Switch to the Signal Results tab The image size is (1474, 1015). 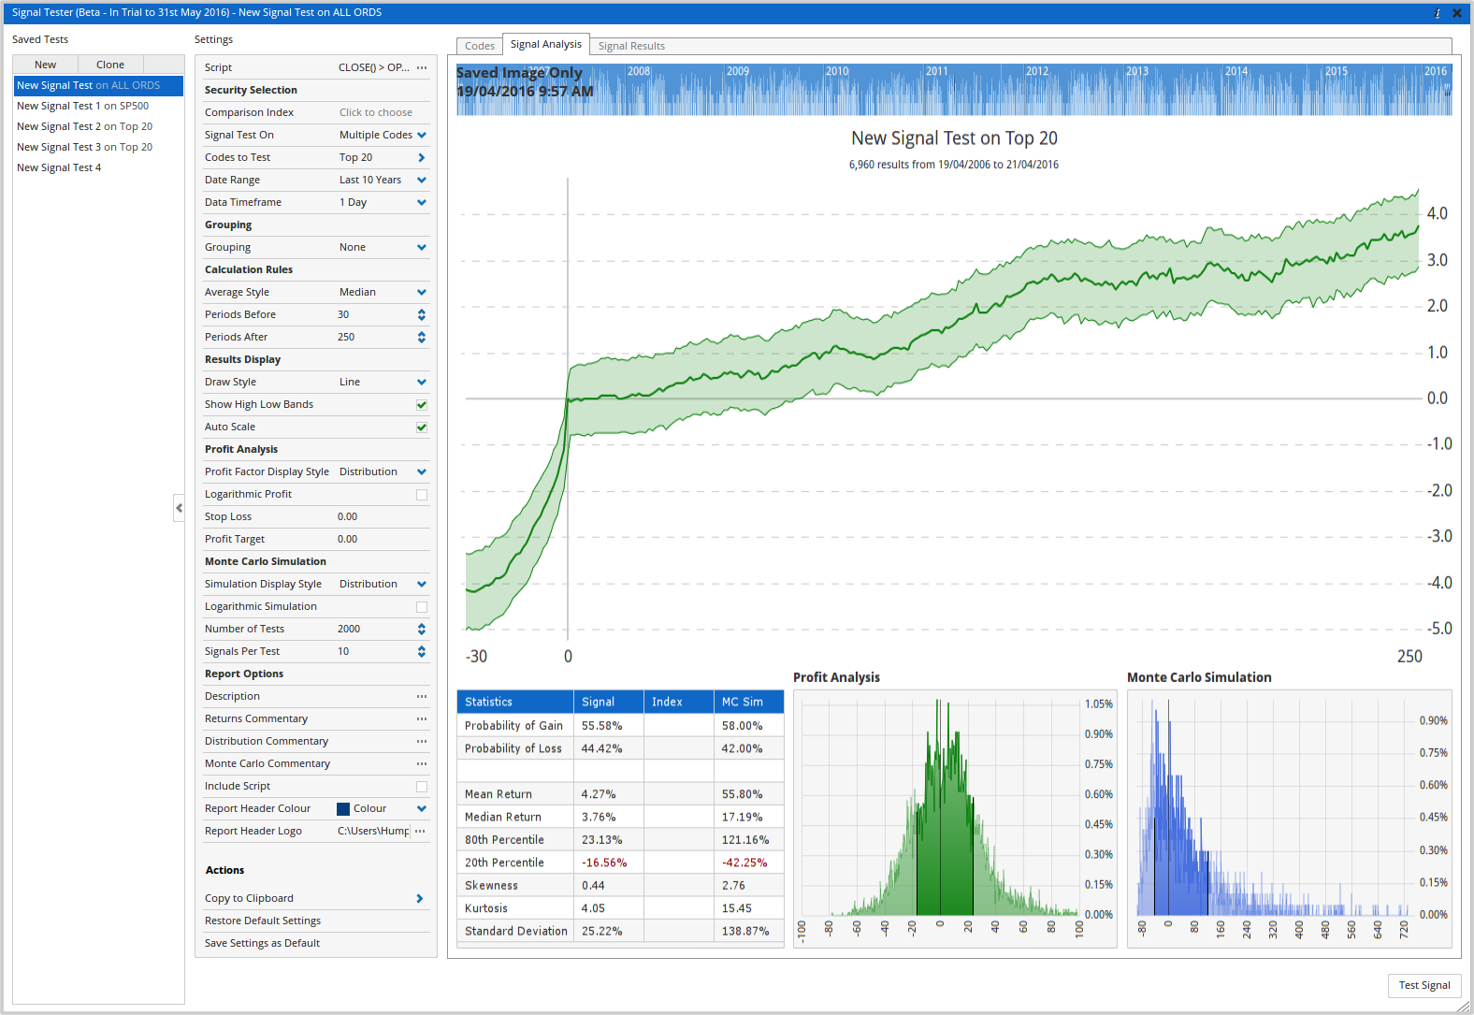(x=631, y=46)
